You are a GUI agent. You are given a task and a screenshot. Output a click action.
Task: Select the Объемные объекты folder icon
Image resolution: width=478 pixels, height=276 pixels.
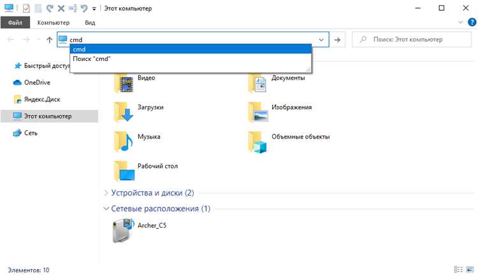pos(258,142)
